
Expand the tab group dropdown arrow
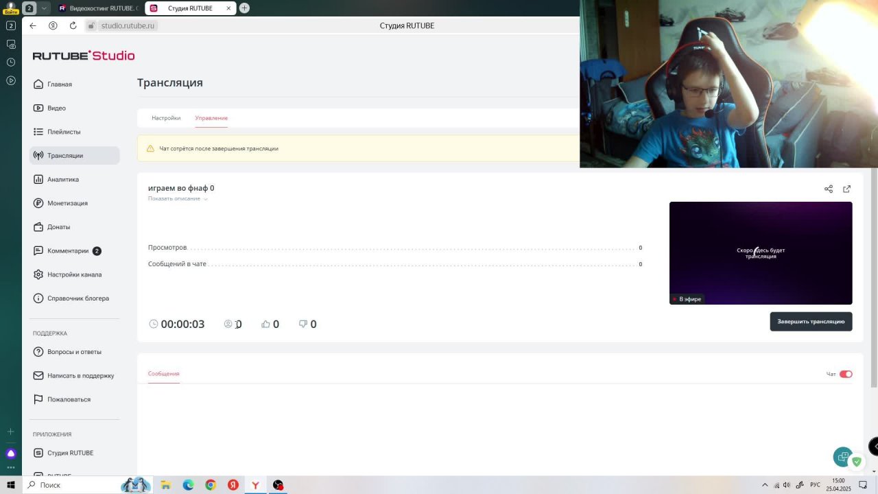click(x=44, y=8)
